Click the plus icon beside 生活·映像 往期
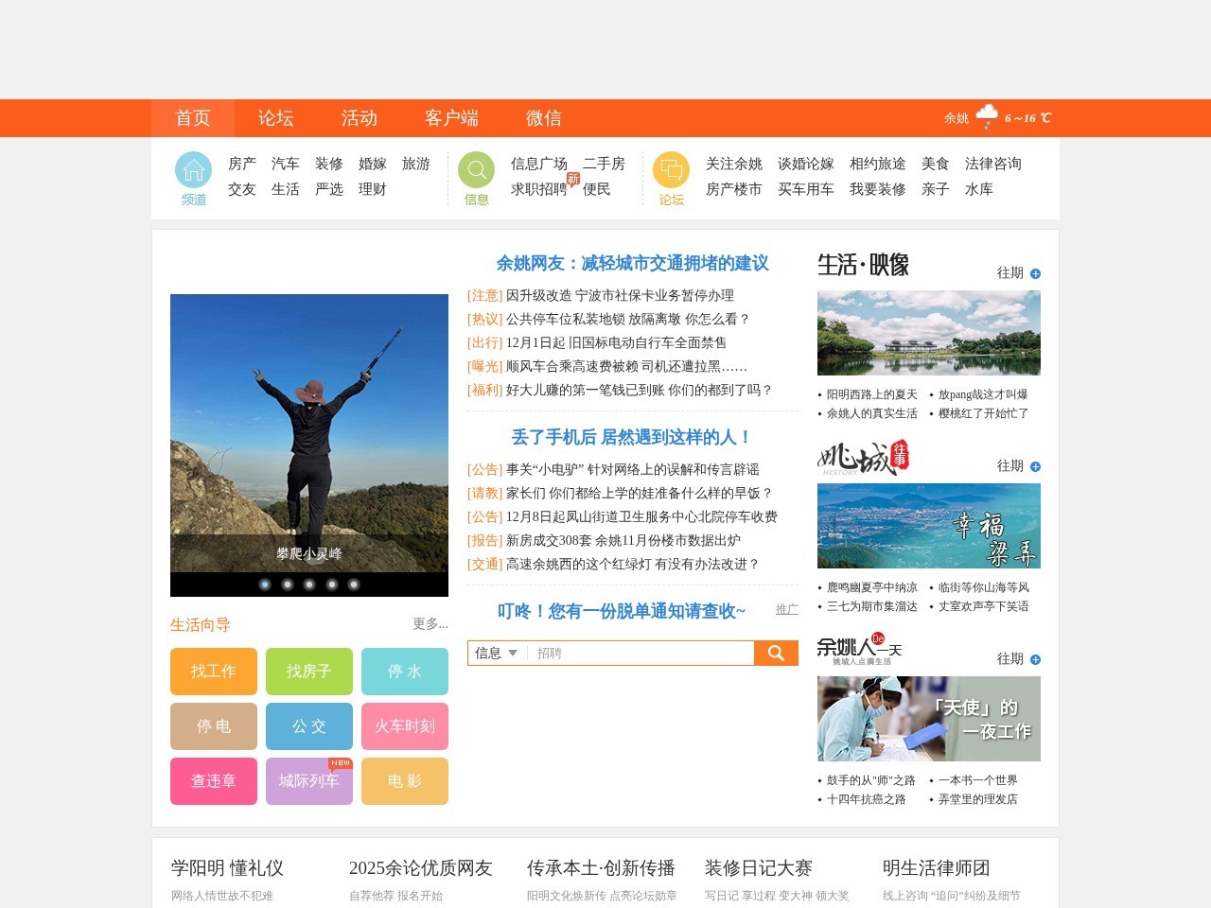 (x=1036, y=273)
